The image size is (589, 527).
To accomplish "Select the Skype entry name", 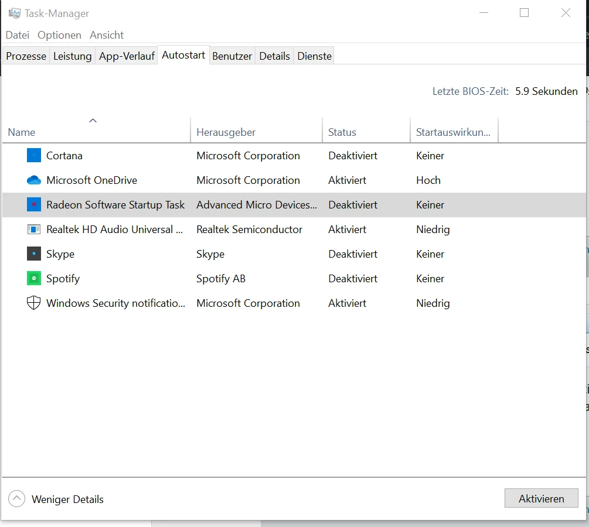I will click(x=60, y=254).
